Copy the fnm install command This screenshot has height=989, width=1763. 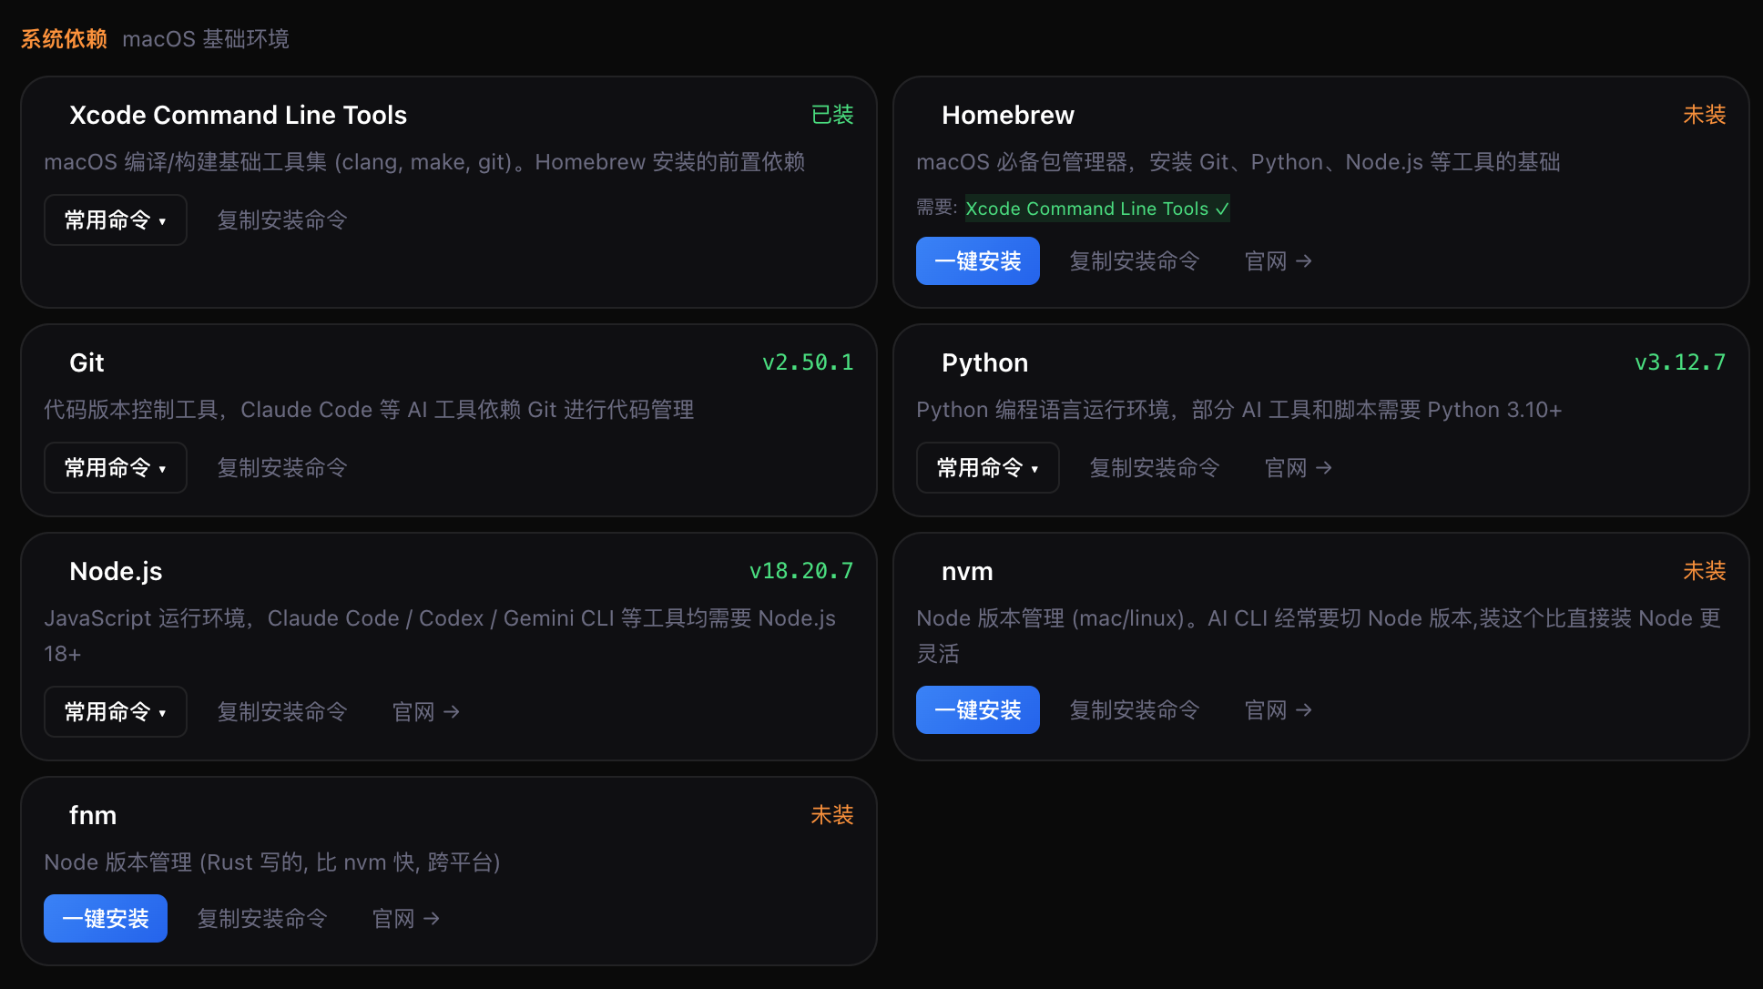(262, 918)
